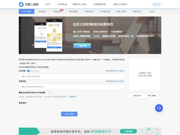Select the active second banner carousel dot

point(90,52)
